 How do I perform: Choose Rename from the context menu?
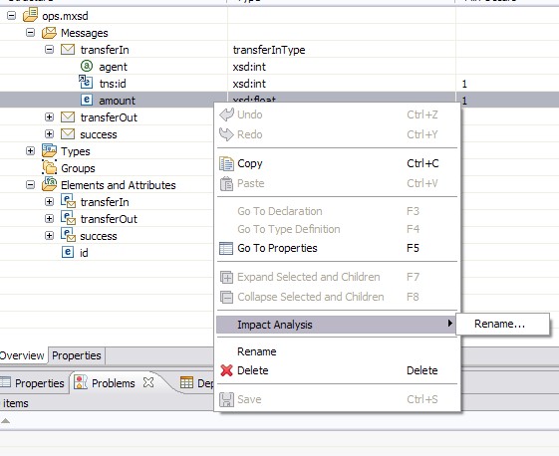(x=337, y=351)
